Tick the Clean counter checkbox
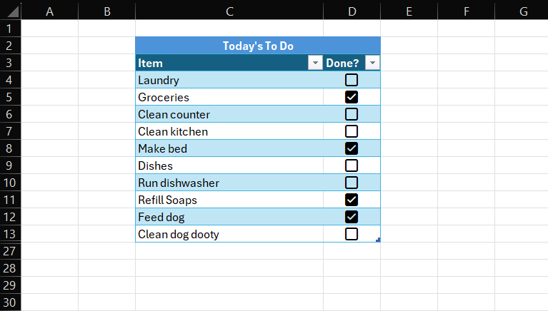The image size is (548, 311). click(352, 114)
